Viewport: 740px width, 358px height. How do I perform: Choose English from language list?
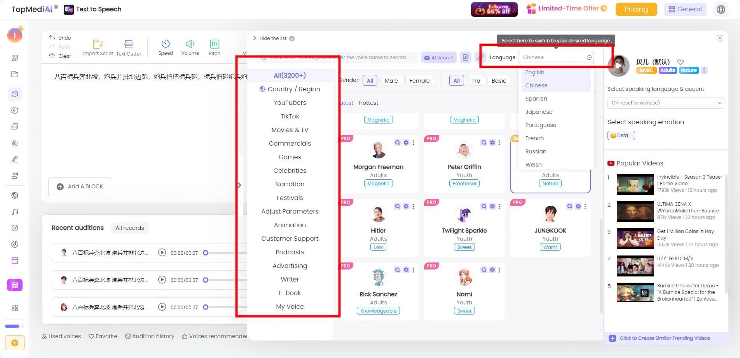[x=556, y=72]
